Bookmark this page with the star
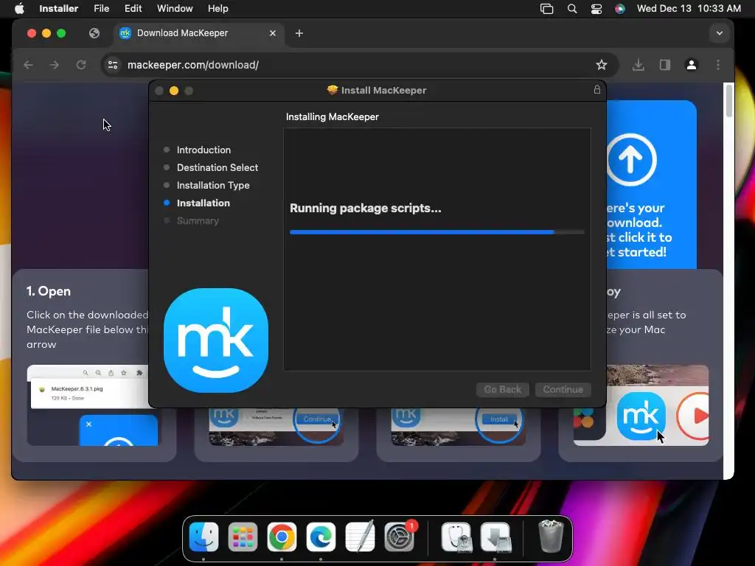This screenshot has width=755, height=566. 601,65
